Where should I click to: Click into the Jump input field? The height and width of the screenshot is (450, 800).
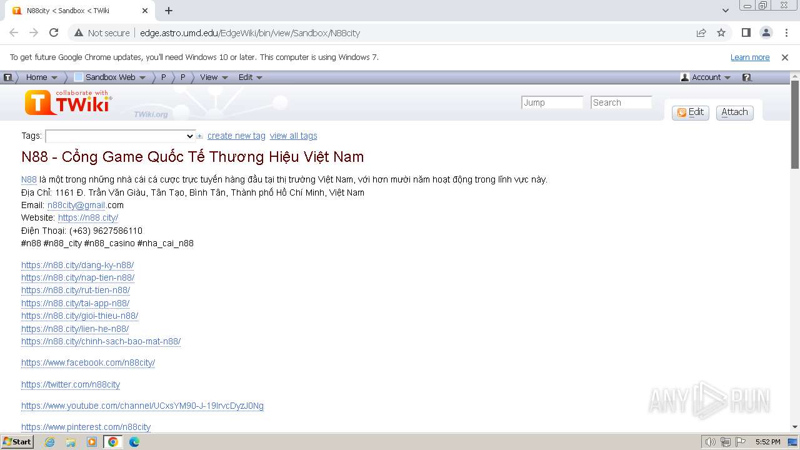[x=552, y=102]
